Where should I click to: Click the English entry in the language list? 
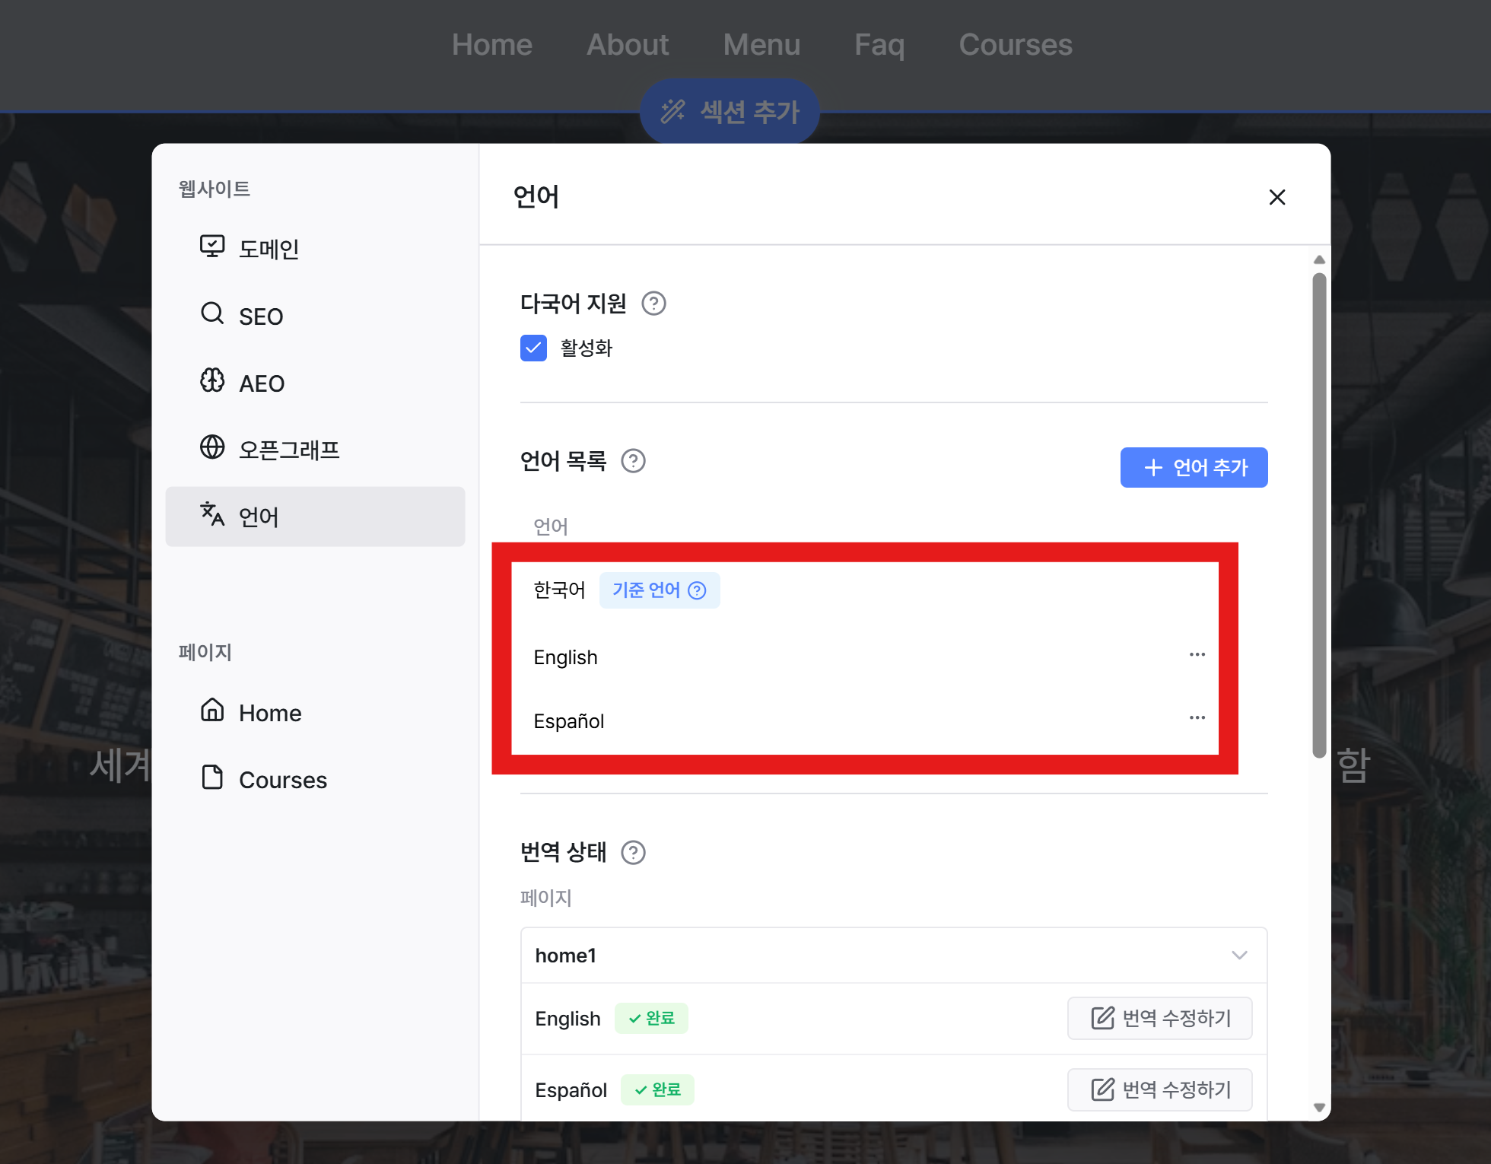click(x=565, y=657)
